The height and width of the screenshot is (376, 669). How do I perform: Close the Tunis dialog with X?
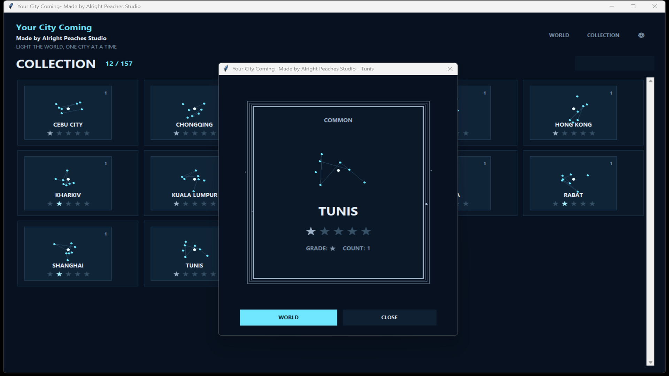point(450,69)
